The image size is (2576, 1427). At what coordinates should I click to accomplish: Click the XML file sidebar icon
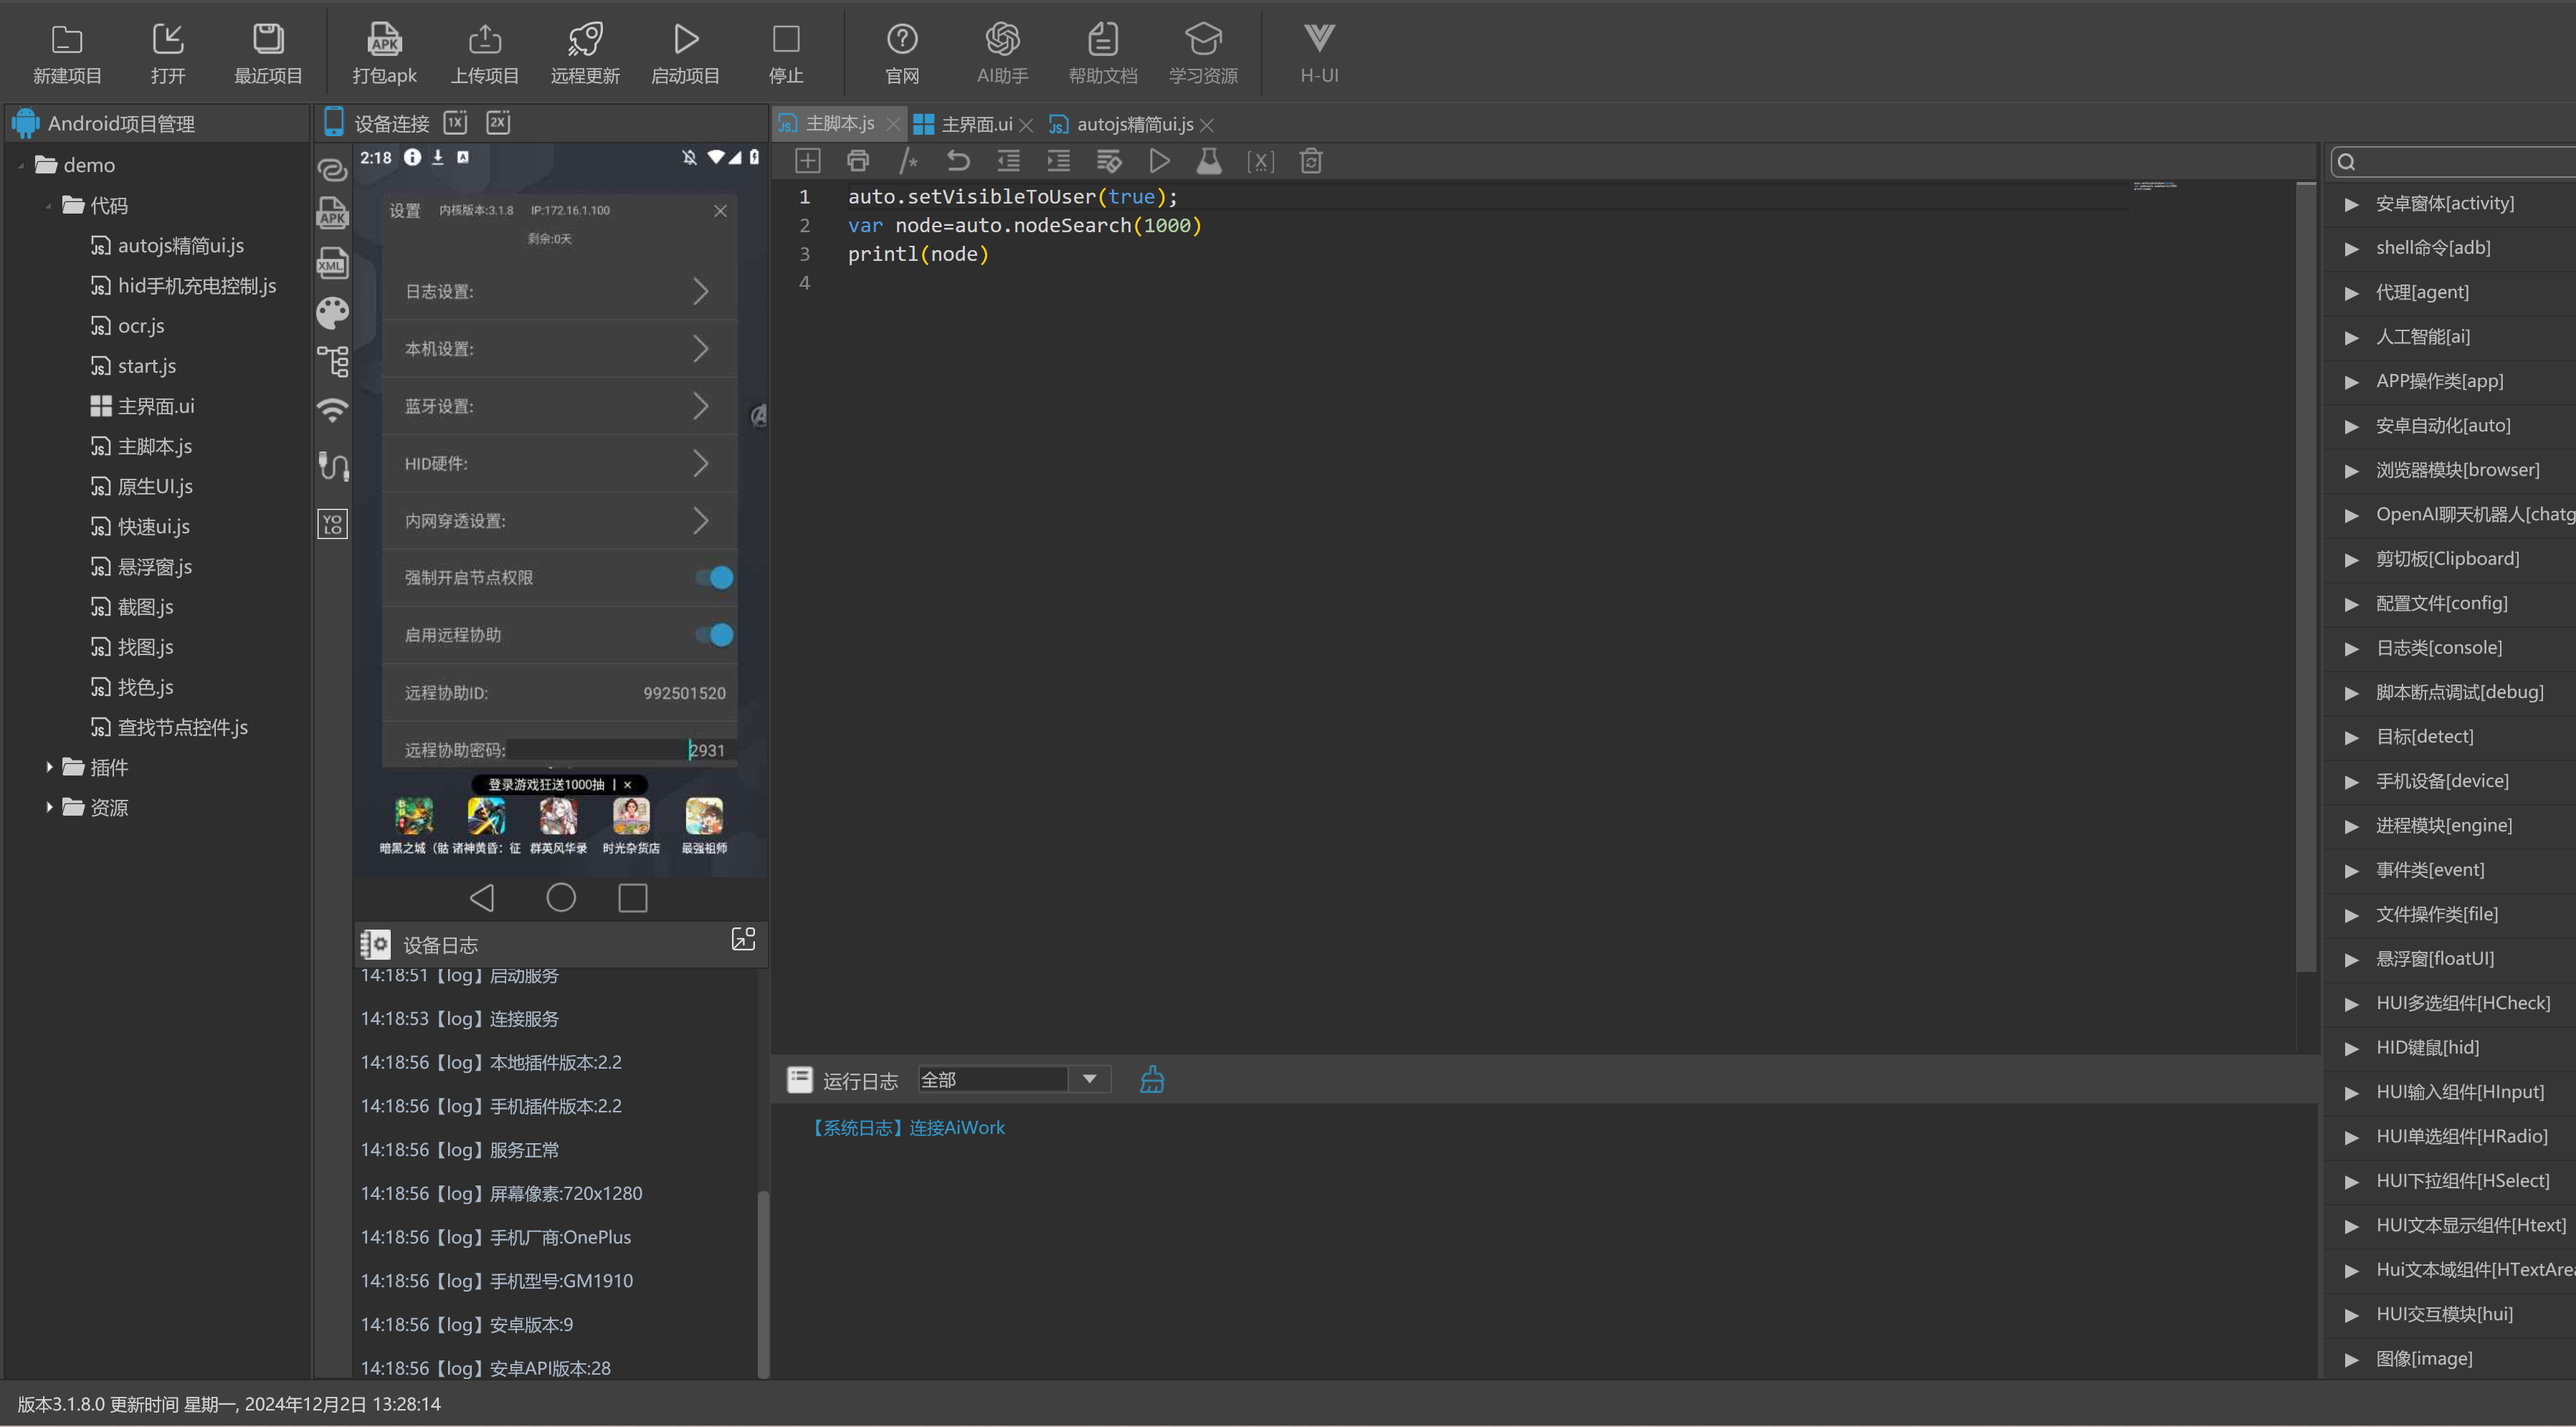(333, 263)
